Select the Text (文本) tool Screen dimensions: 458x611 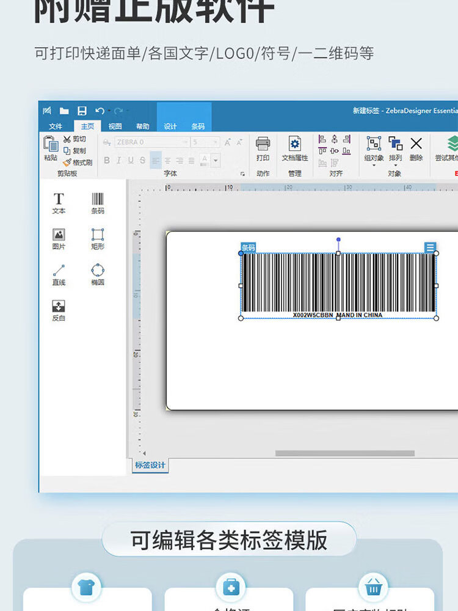(x=59, y=203)
